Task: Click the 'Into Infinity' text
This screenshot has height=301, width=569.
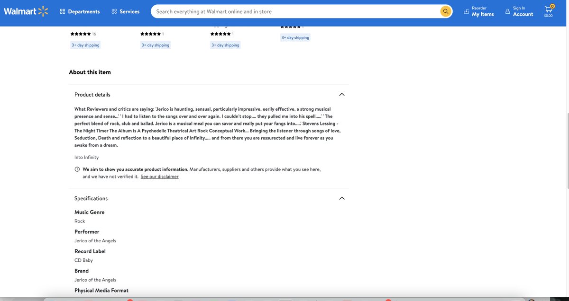Action: click(87, 157)
